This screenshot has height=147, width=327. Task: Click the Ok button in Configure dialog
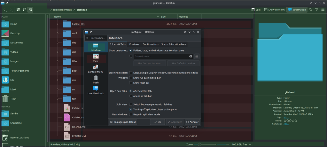(x=157, y=122)
